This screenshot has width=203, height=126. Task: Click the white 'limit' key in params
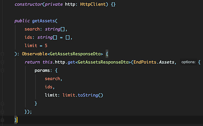pos(51,95)
